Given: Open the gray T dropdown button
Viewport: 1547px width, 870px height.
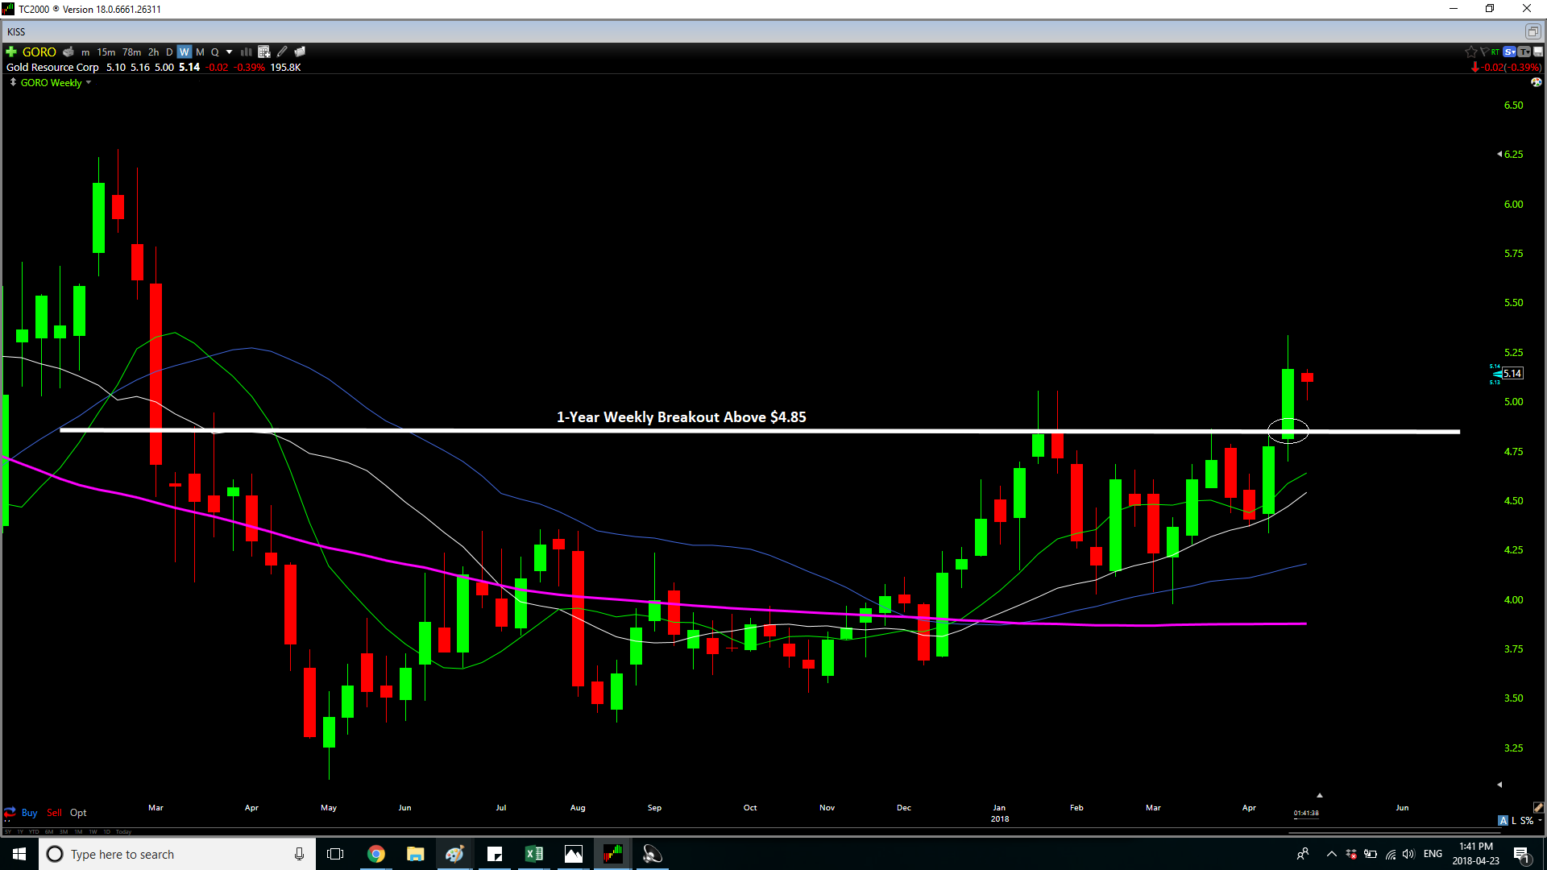Looking at the screenshot, I should [1524, 52].
